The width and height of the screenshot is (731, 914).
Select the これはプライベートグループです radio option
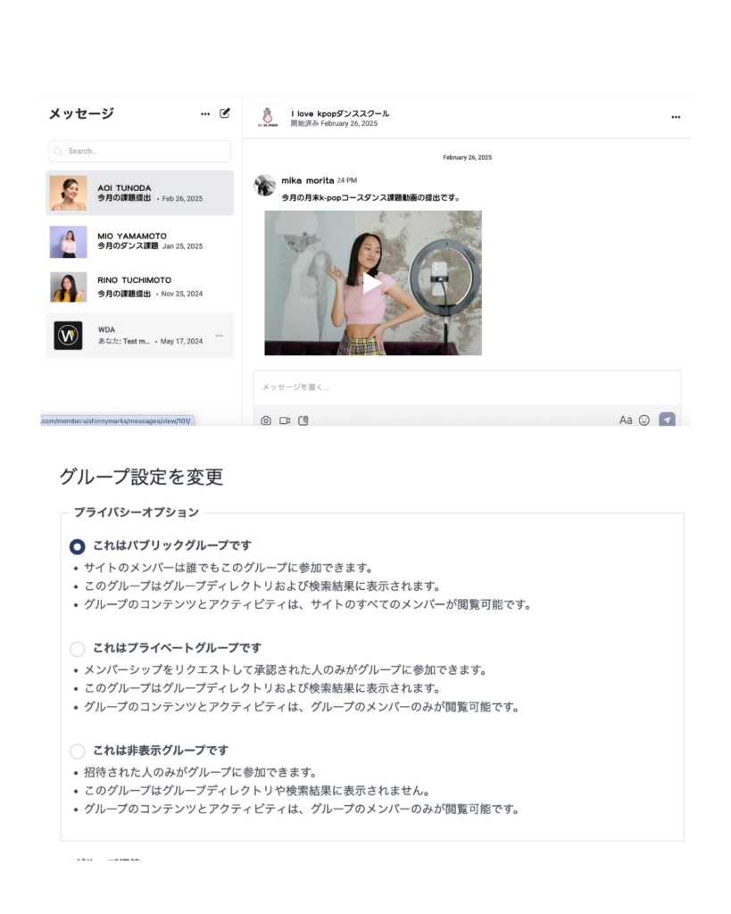tap(77, 649)
